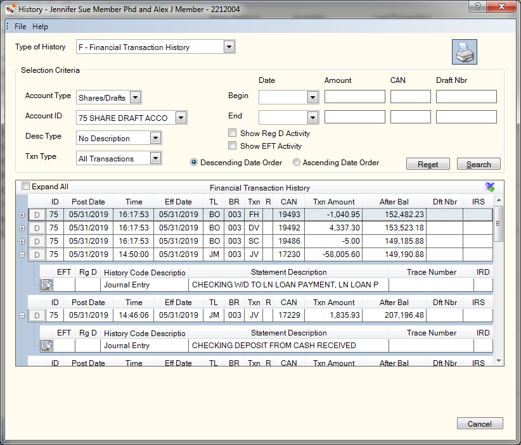Open detail icon beside CHECKING DEPOSIT FROM CASH
This screenshot has width=521, height=445.
46,346
